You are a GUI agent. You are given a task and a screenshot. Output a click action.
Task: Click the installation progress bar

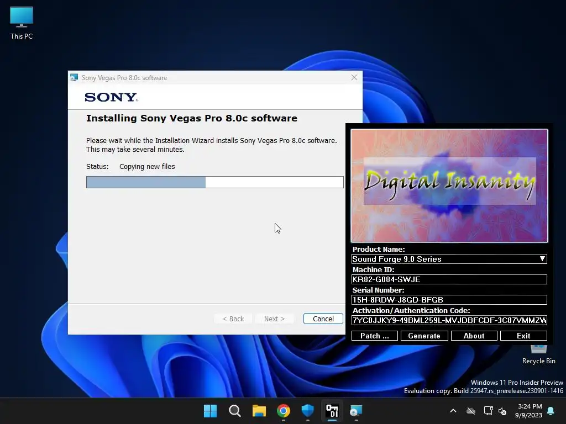(215, 182)
